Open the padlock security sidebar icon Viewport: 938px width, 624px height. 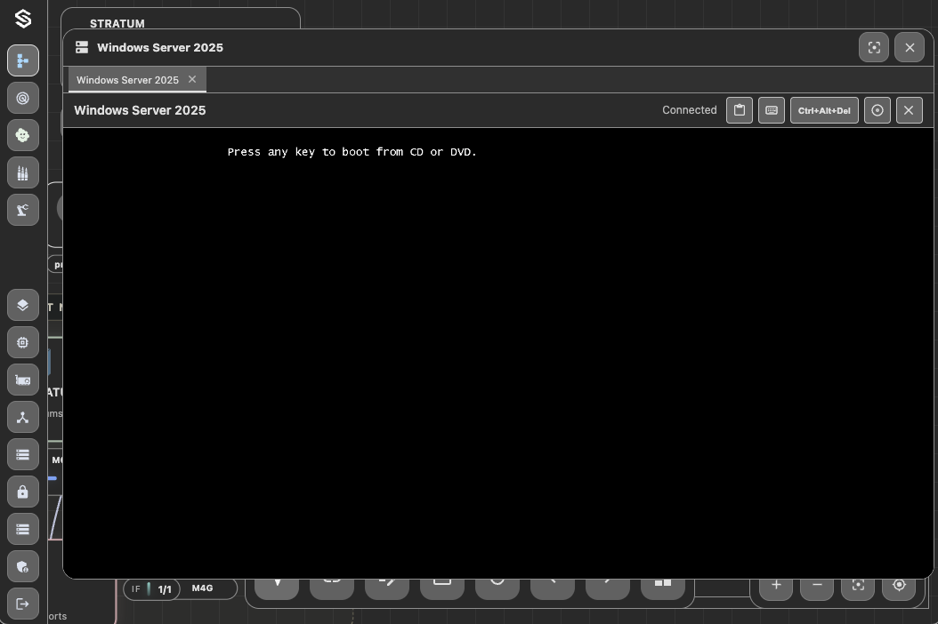pos(23,492)
